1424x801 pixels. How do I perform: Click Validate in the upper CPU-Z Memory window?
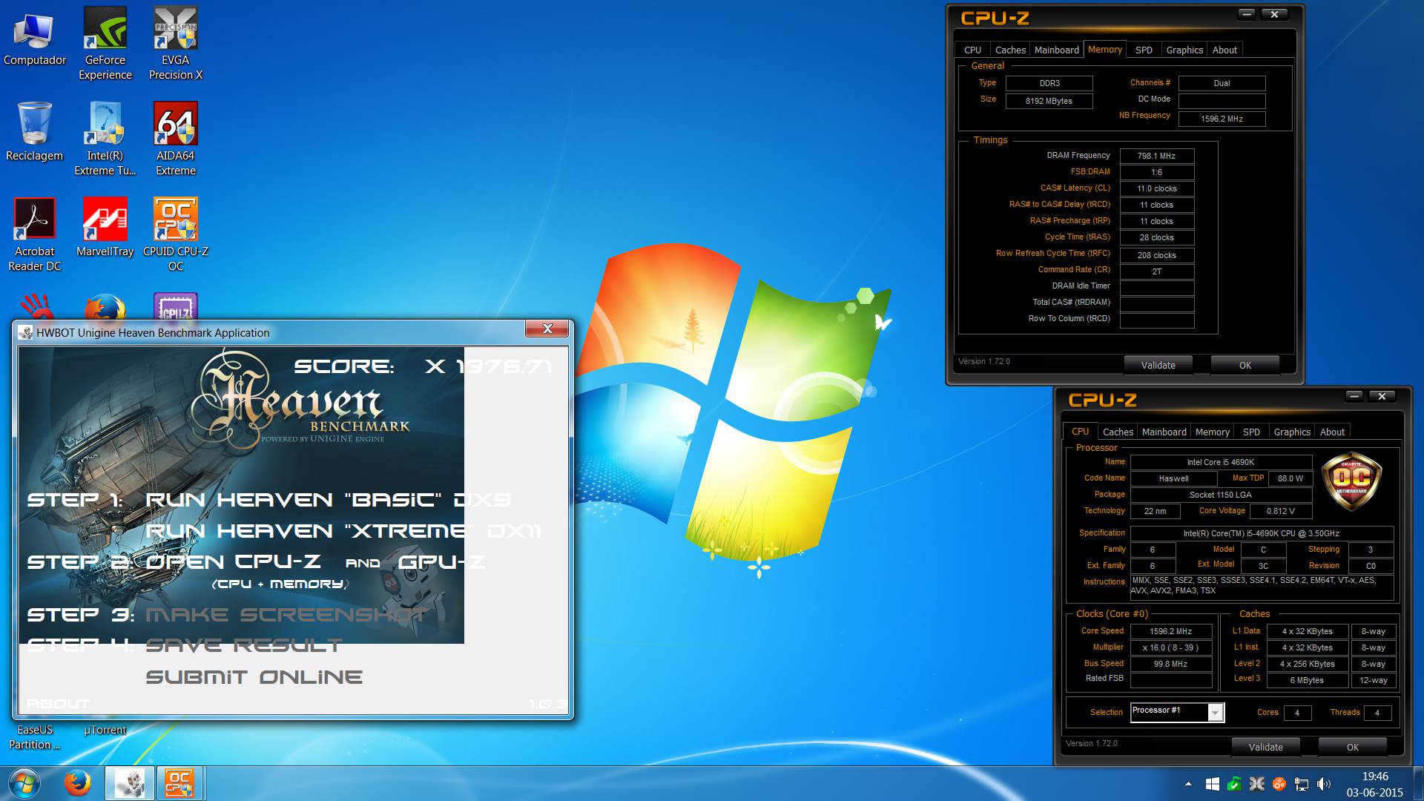click(1158, 365)
